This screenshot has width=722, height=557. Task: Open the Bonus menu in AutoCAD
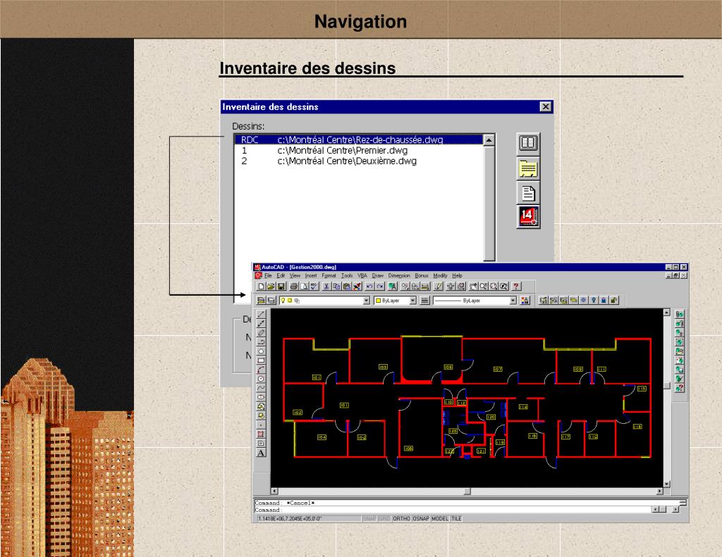422,275
